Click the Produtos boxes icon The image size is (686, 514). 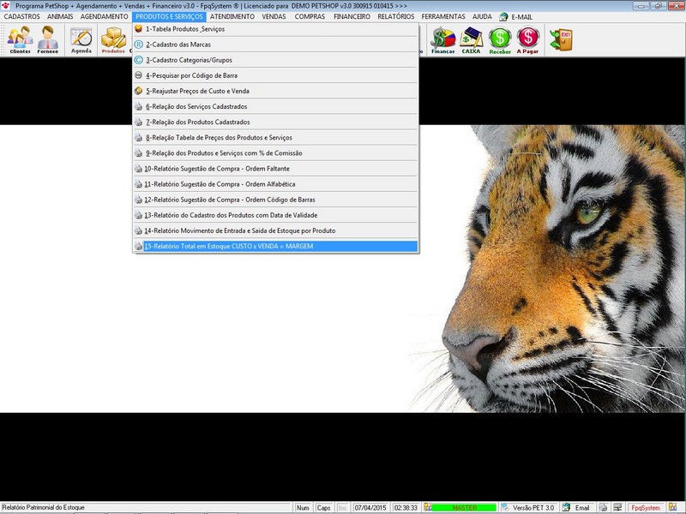click(x=113, y=39)
